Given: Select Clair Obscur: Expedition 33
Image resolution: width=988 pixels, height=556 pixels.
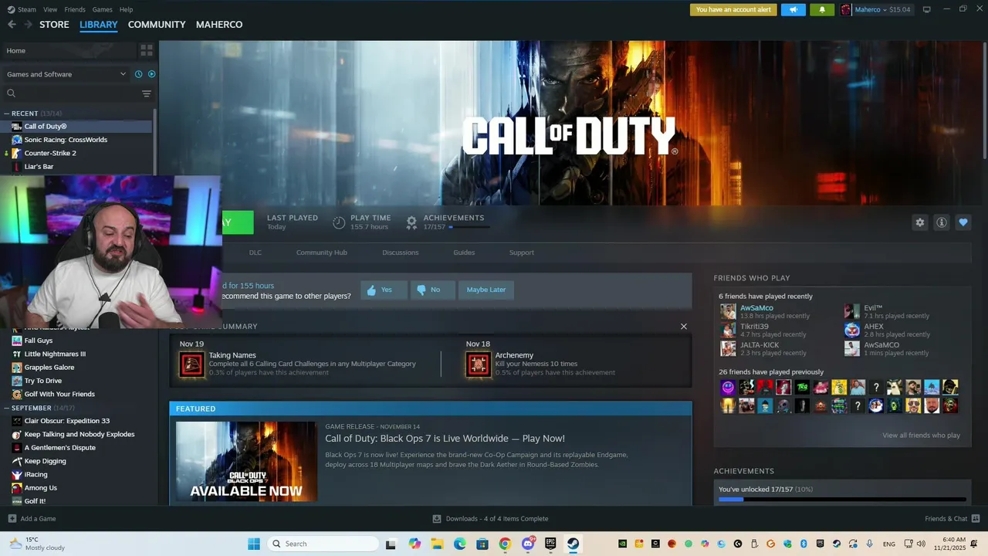Looking at the screenshot, I should [x=67, y=421].
